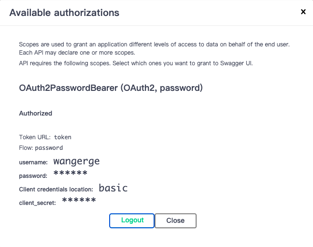This screenshot has width=313, height=247.
Task: Click the "password:" field label
Action: tap(33, 176)
